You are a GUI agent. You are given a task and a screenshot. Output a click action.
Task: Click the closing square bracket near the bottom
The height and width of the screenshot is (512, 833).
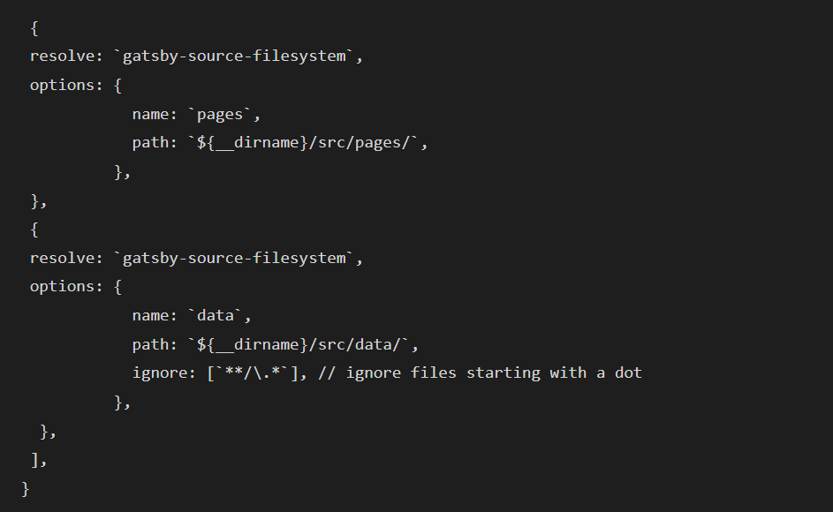(34, 460)
